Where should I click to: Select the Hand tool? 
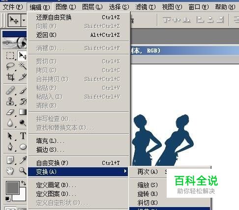10,171
